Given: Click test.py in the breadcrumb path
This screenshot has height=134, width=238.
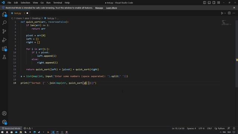Looking at the screenshot, I should coord(51,18).
